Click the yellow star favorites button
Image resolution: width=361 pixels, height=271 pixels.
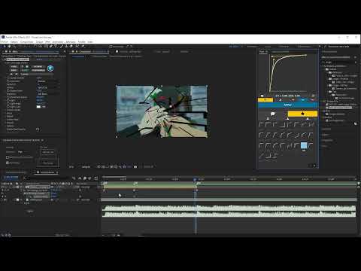click(x=302, y=114)
